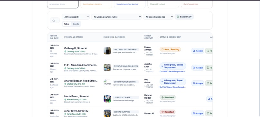Click the Street & Location column header
The width and height of the screenshot is (260, 117).
(73, 37)
